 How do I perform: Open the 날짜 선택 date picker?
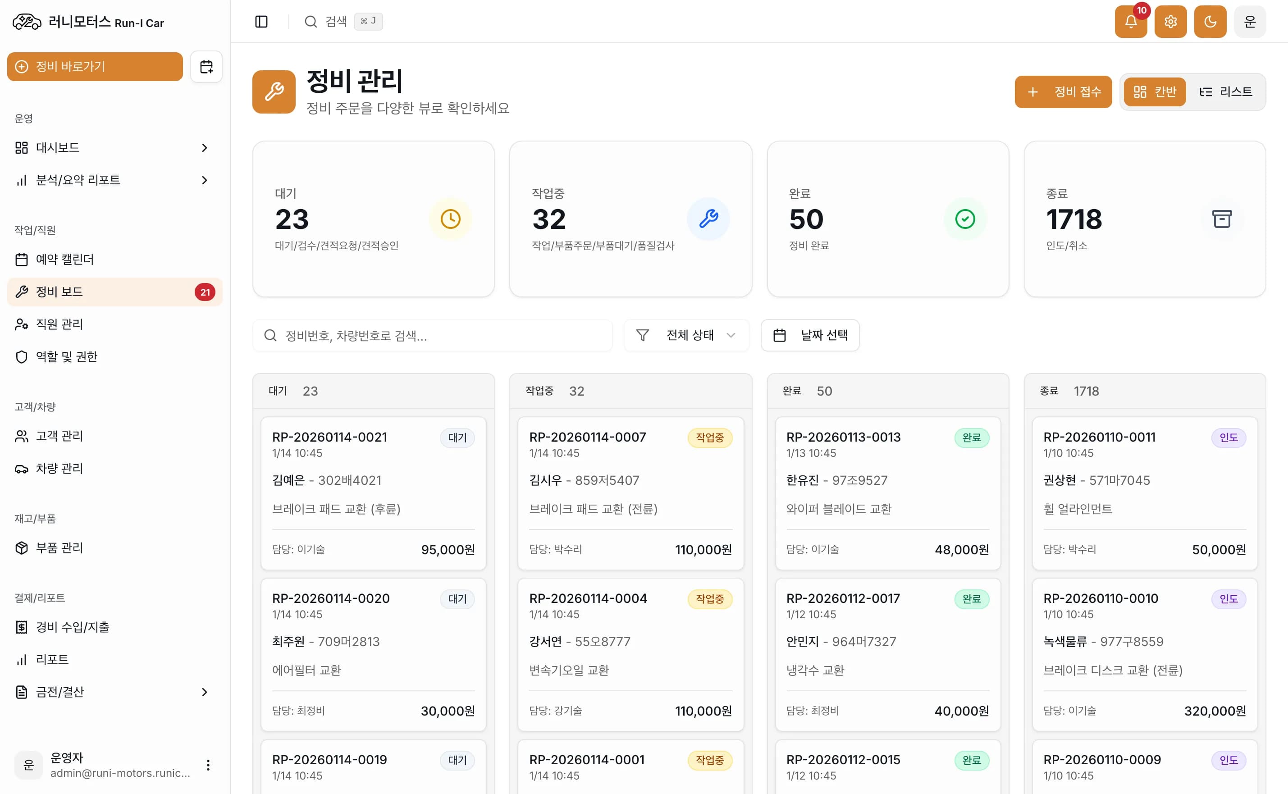point(810,335)
